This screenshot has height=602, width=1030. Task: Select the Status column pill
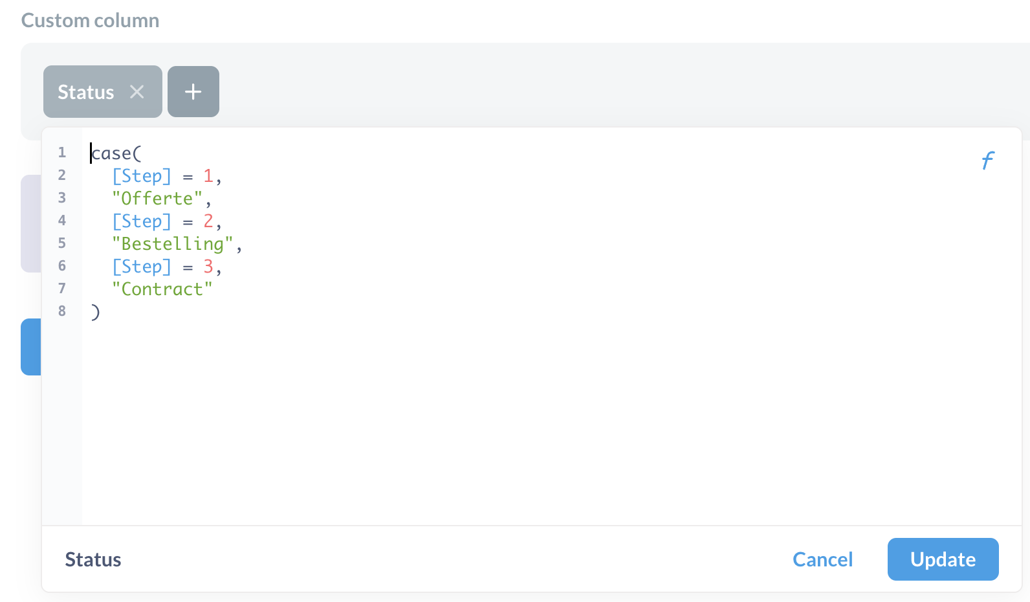click(86, 92)
